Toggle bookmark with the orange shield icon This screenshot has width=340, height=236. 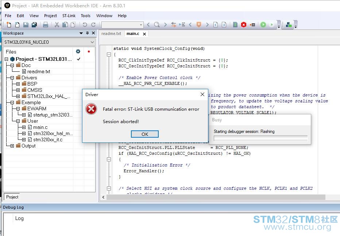(x=198, y=24)
